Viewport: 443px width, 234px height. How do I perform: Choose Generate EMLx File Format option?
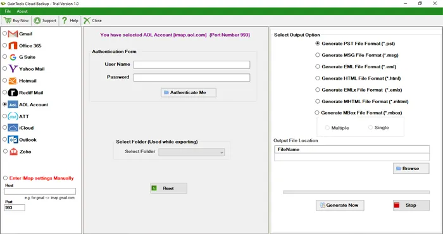(318, 90)
